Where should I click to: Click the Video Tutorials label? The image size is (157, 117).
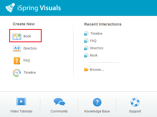coord(21,111)
